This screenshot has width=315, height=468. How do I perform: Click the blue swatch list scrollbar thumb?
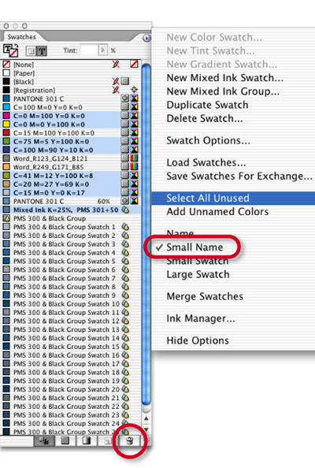(x=146, y=235)
